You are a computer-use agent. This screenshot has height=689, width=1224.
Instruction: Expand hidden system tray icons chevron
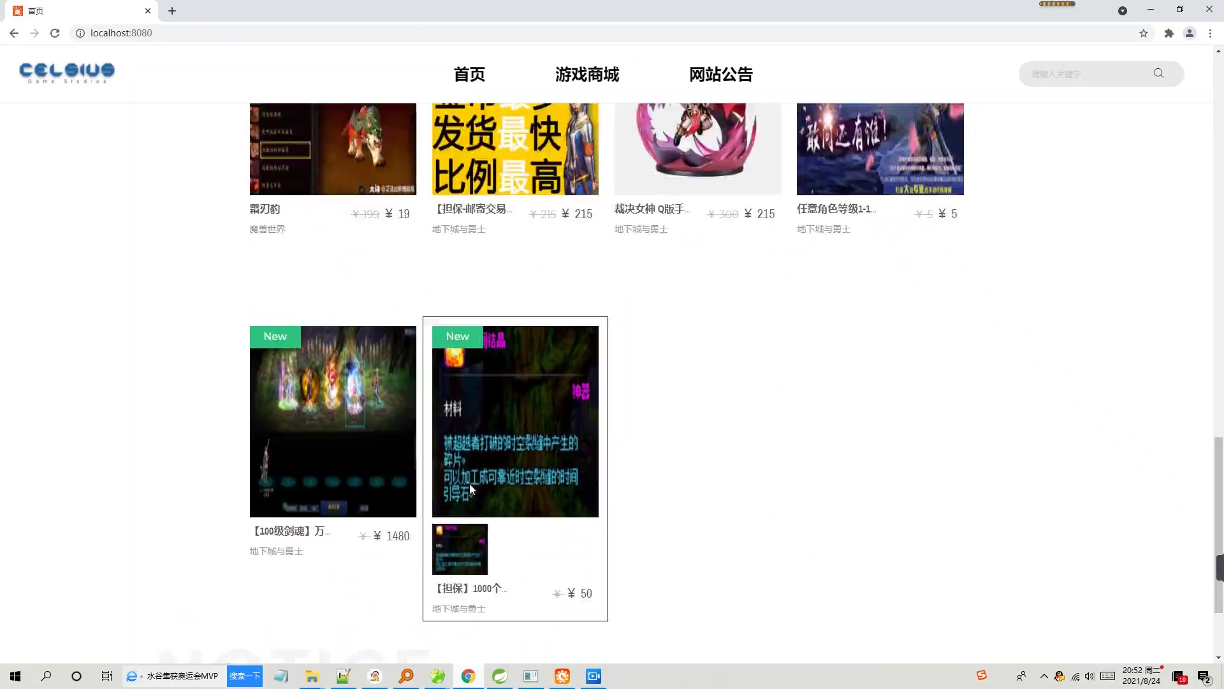1044,676
